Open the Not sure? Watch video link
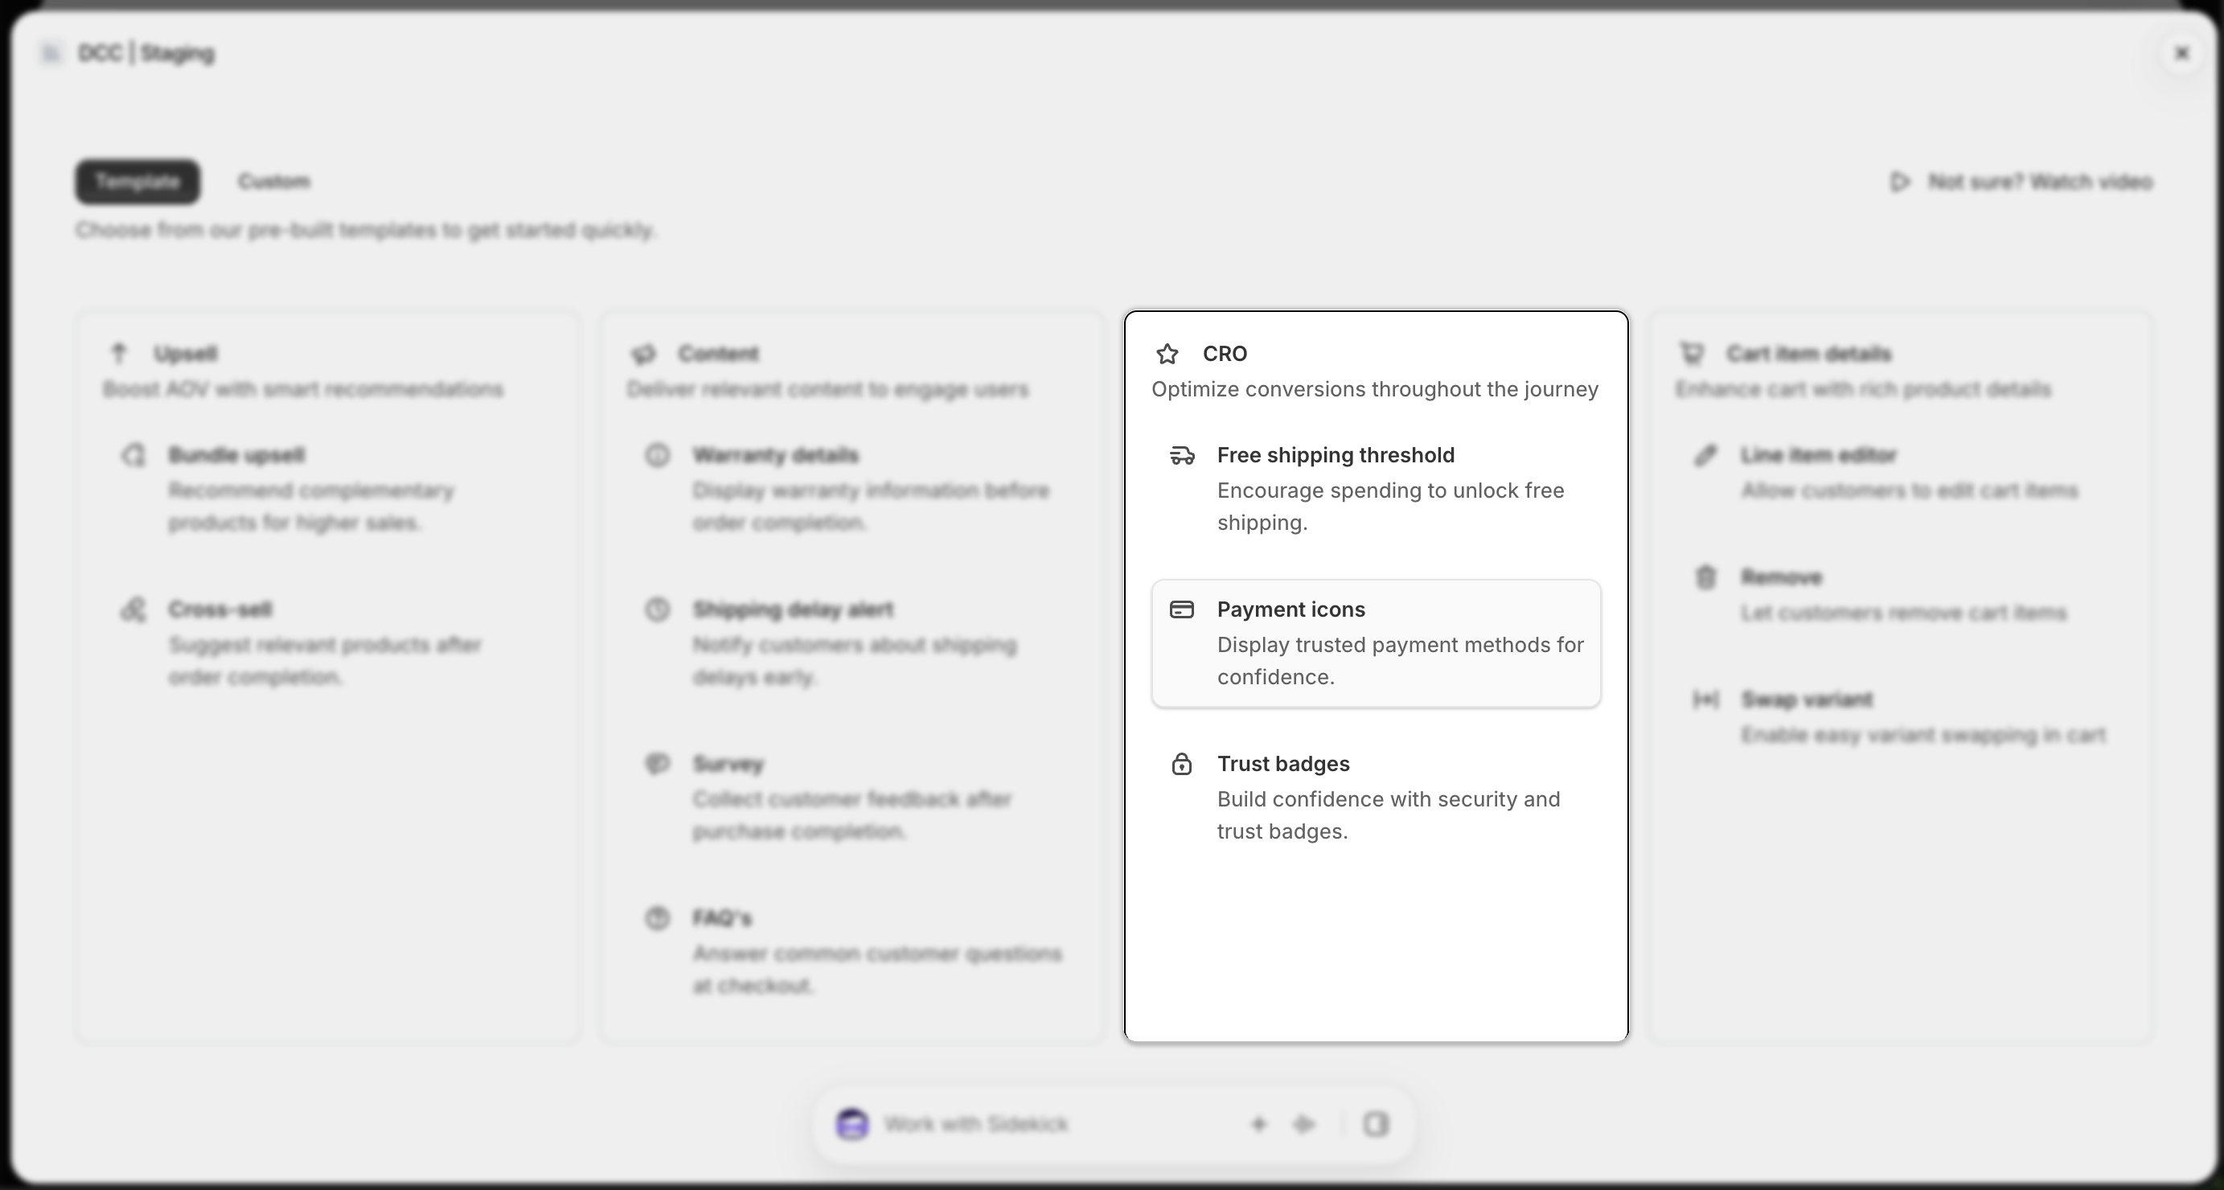 click(x=2021, y=182)
